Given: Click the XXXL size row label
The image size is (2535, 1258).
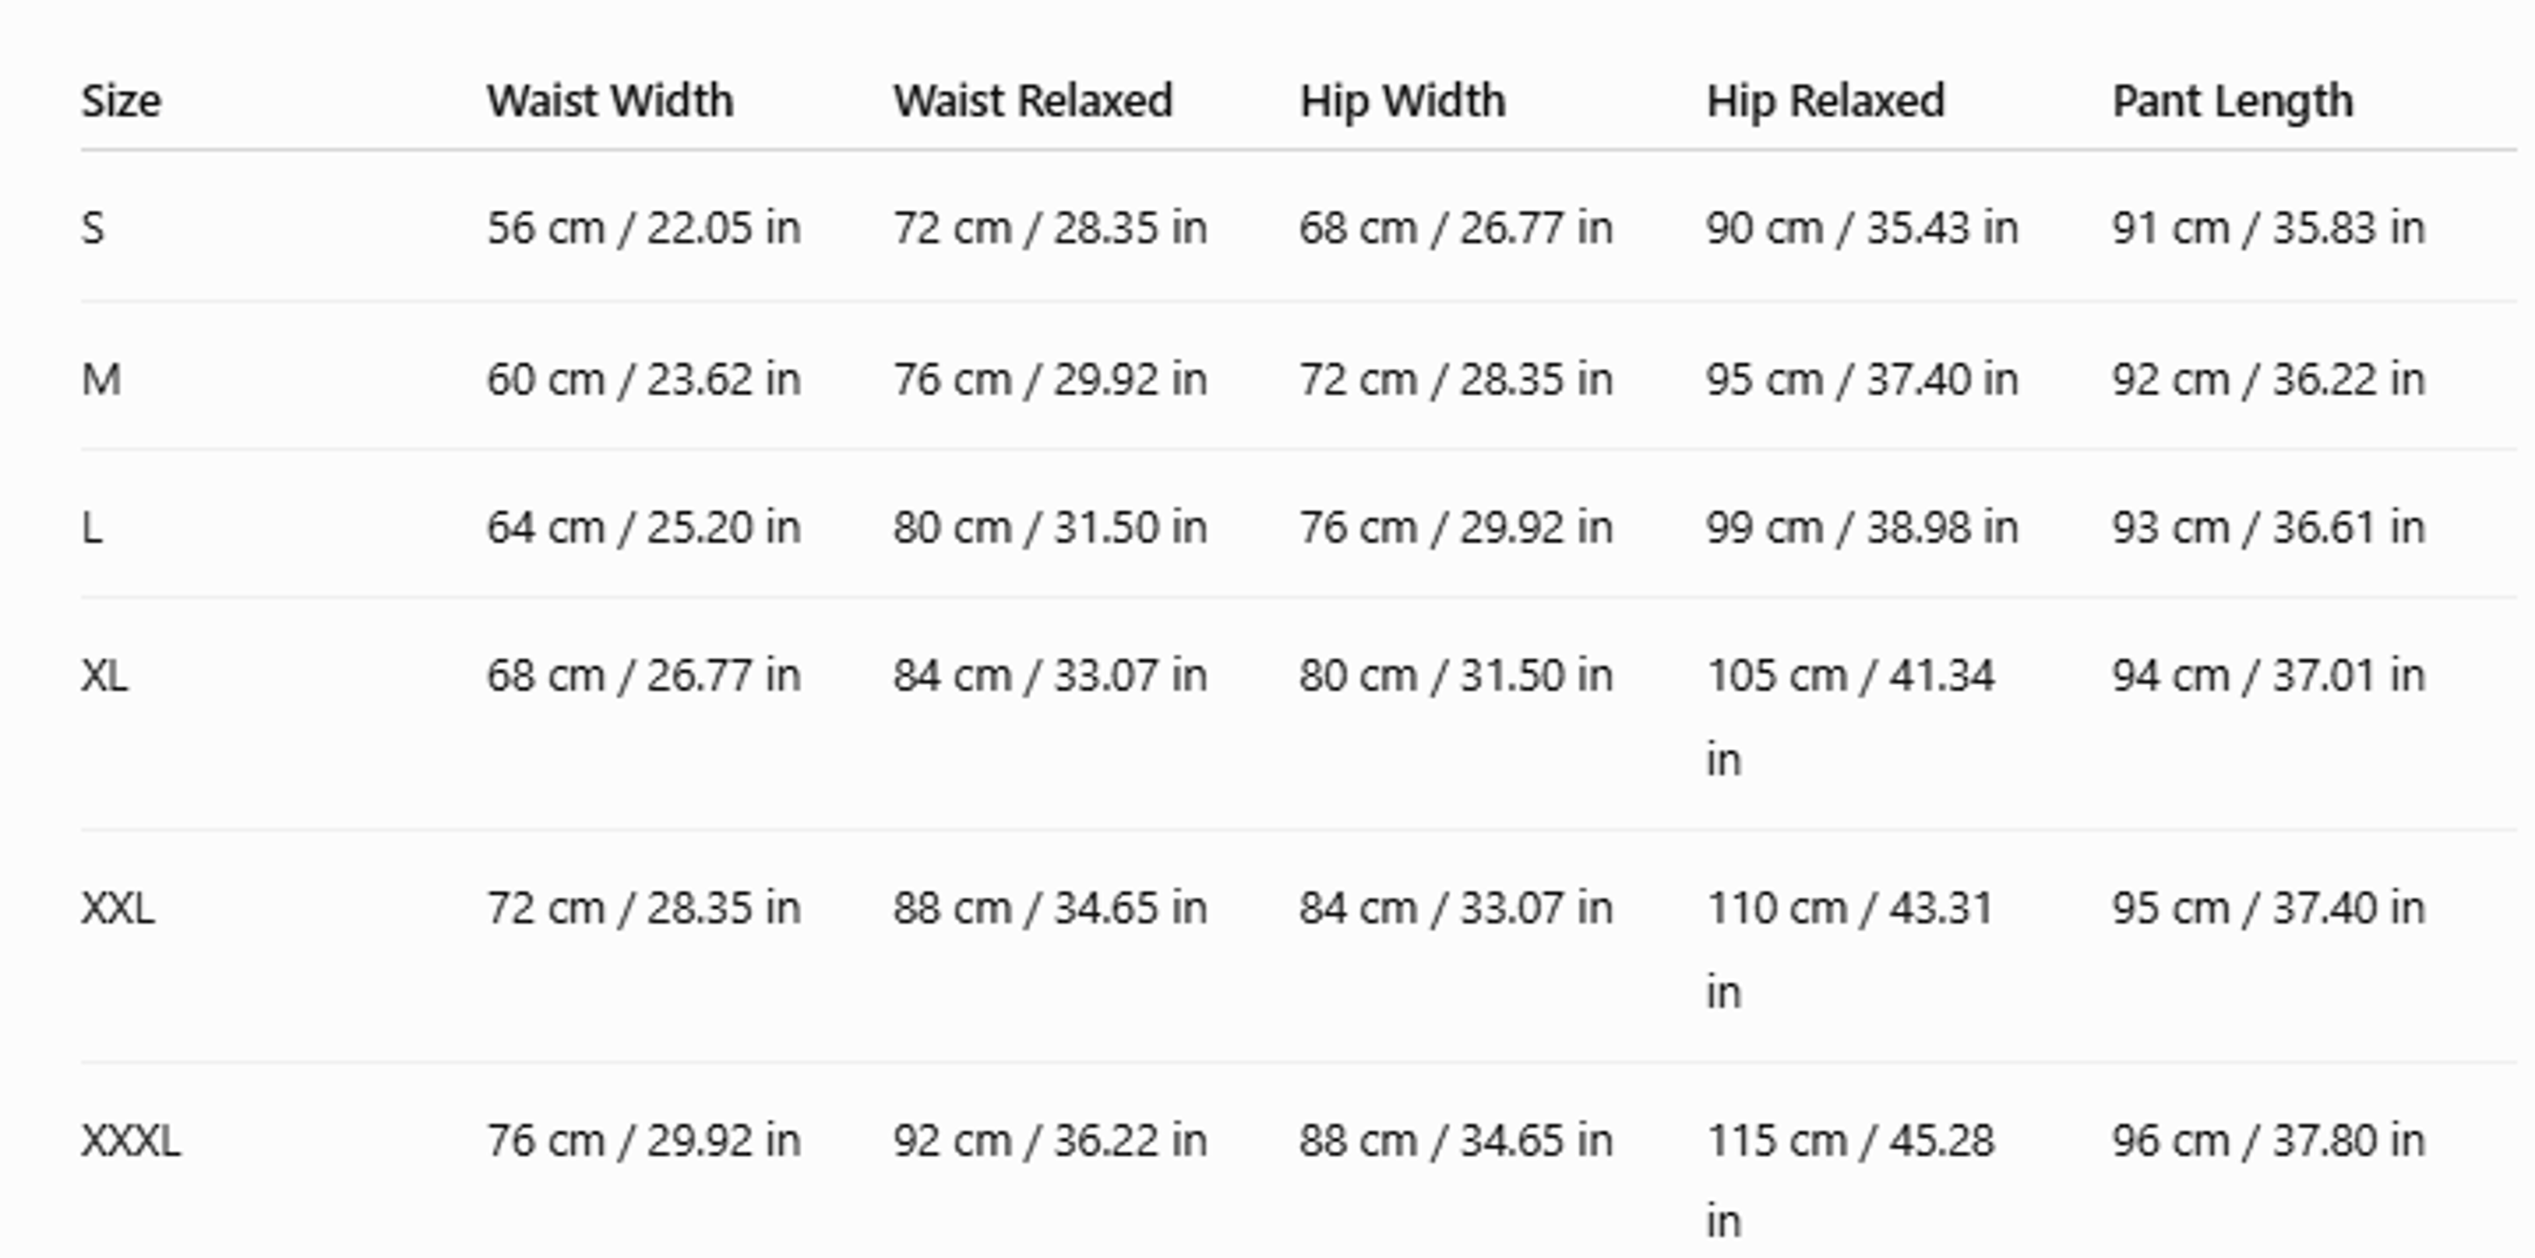Looking at the screenshot, I should [131, 1142].
